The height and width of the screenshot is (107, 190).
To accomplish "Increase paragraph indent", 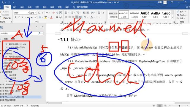I will 88,12.
